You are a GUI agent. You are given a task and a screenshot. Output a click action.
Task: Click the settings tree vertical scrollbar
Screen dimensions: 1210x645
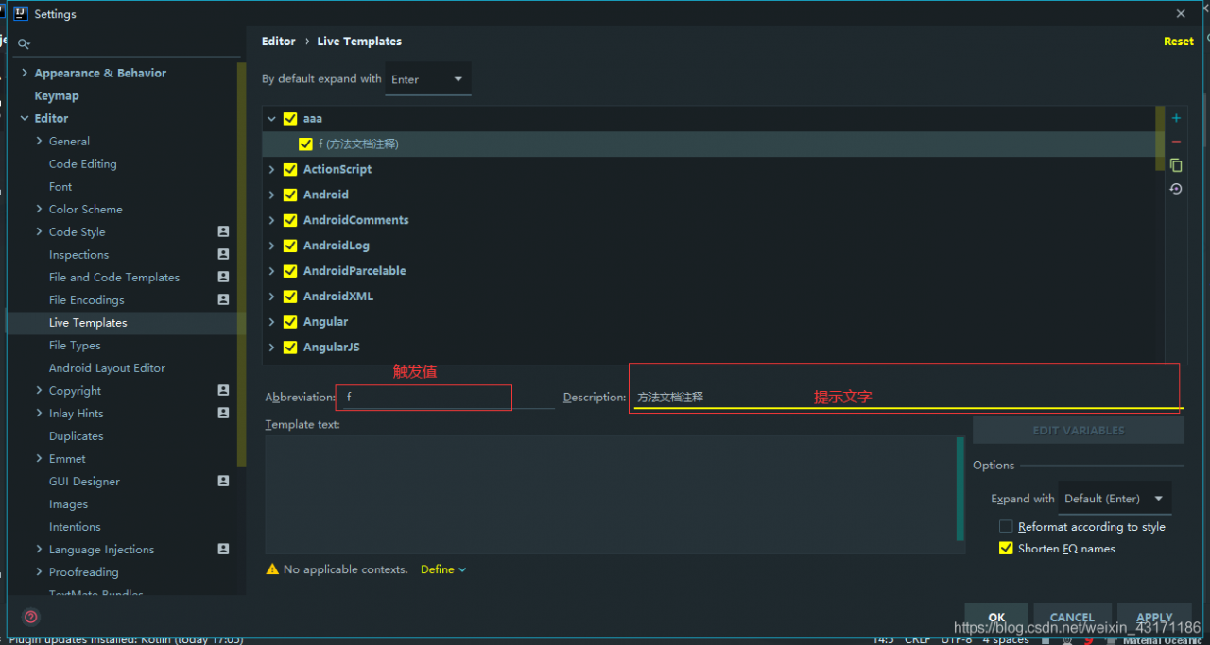coord(242,264)
